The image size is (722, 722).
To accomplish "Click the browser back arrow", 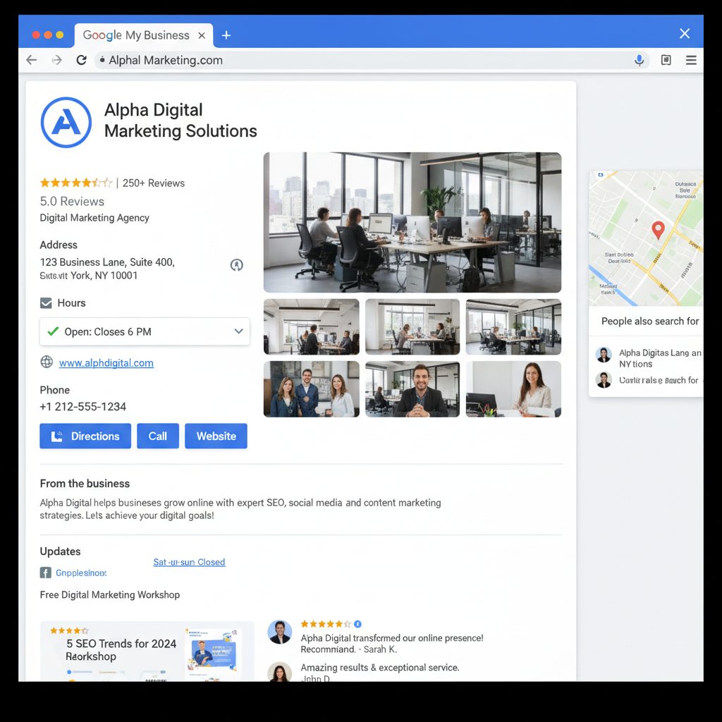I will pos(31,60).
